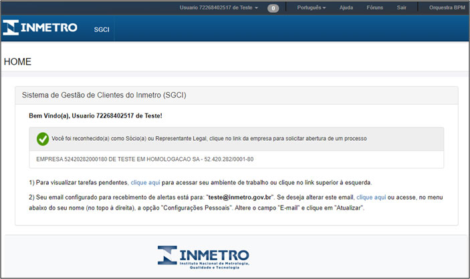Click the HOME page heading
Screen dimensions: 470x279
click(x=18, y=61)
